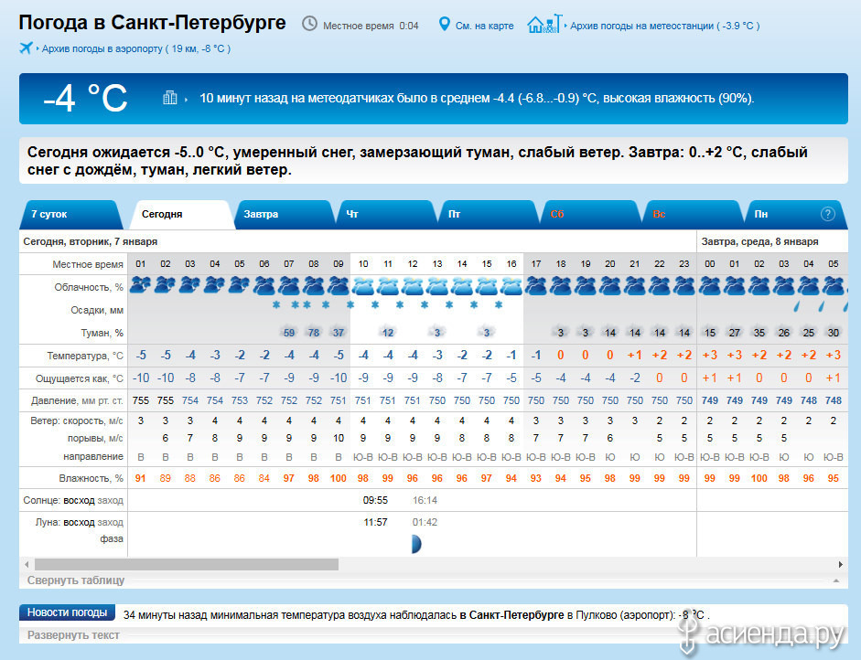Image resolution: width=861 pixels, height=660 pixels.
Task: Click the Новости погоды button
Action: point(67,612)
